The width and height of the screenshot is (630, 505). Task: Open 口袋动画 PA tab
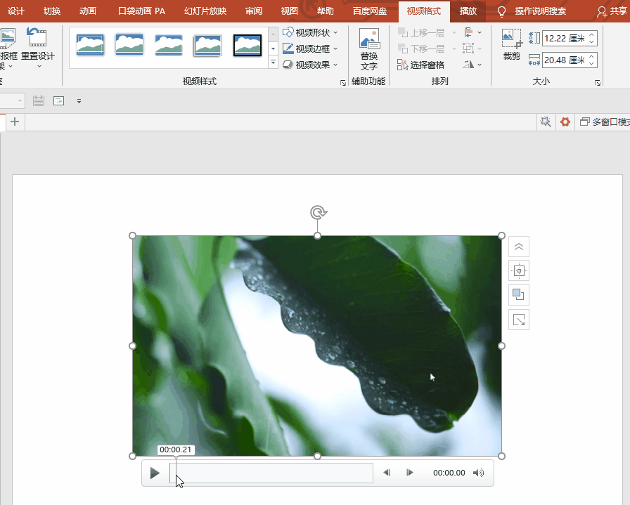click(x=142, y=11)
